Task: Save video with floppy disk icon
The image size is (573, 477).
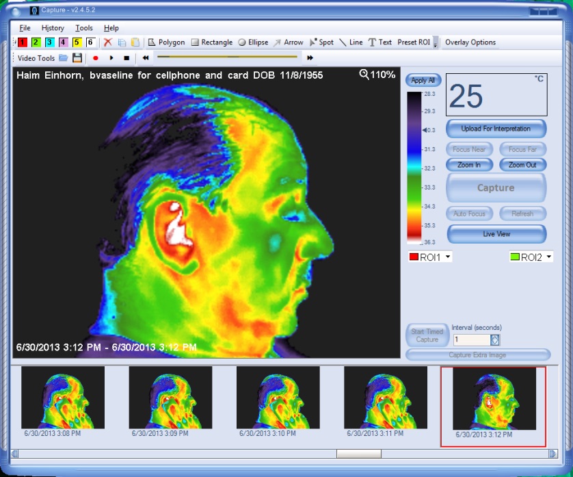Action: click(77, 57)
